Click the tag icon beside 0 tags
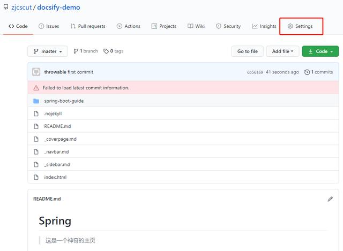Image resolution: width=343 pixels, height=251 pixels. [x=106, y=51]
